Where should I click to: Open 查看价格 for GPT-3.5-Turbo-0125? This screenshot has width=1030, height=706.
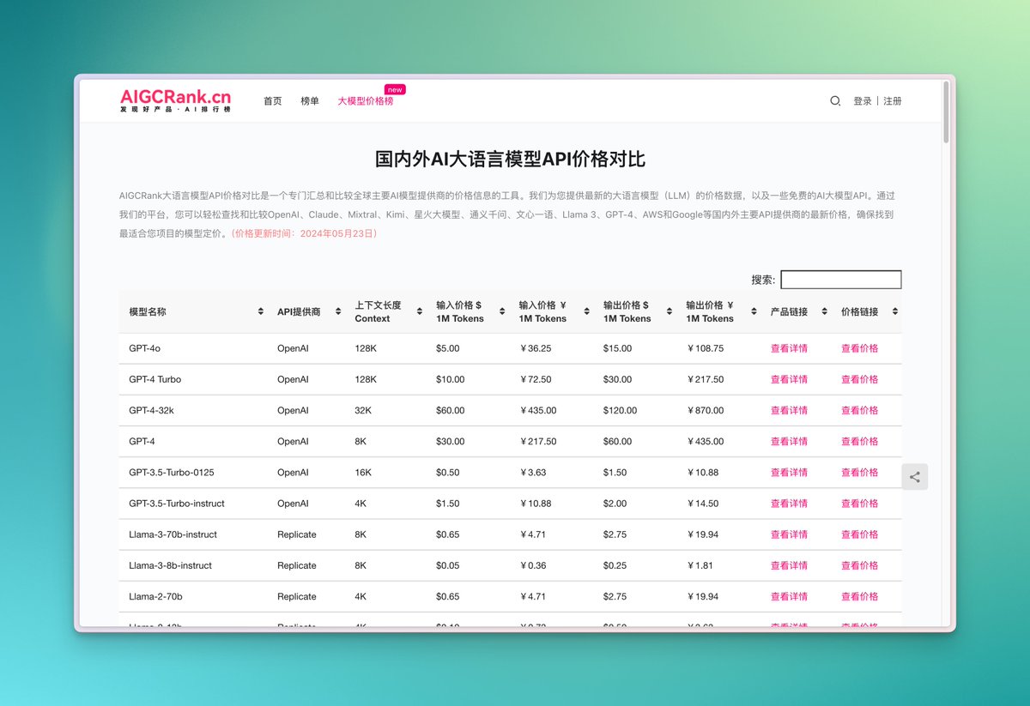pyautogui.click(x=859, y=472)
